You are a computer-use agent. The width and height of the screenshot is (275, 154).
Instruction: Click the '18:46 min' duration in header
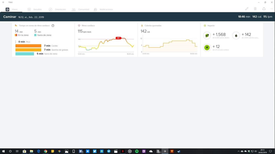click(244, 17)
